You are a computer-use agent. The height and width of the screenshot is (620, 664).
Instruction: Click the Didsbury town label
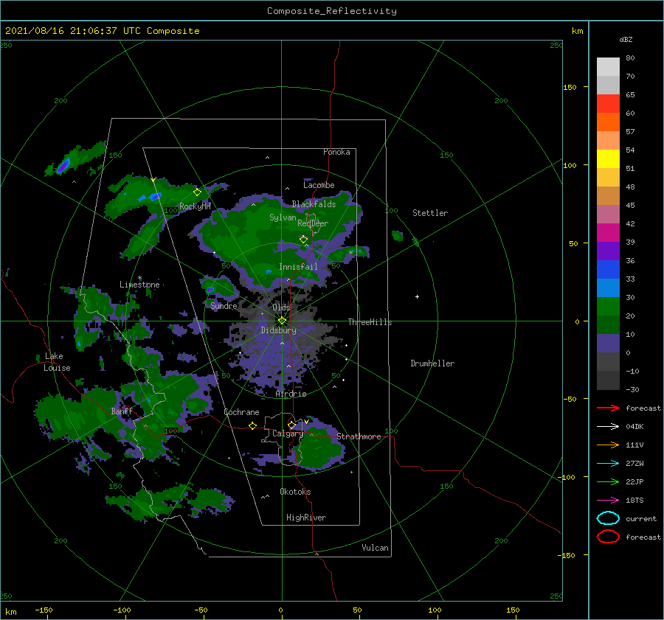278,330
